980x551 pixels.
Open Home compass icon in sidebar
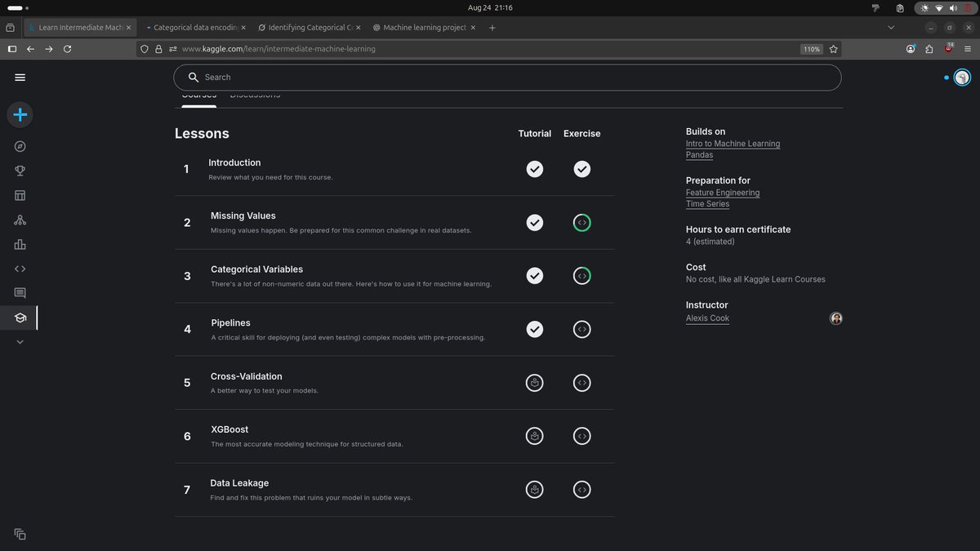20,147
